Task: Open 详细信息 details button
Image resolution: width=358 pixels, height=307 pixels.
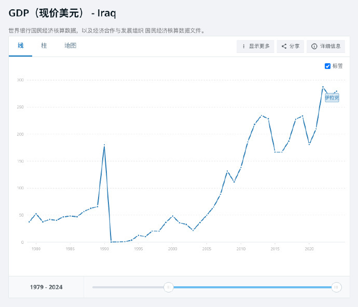Action: point(330,46)
